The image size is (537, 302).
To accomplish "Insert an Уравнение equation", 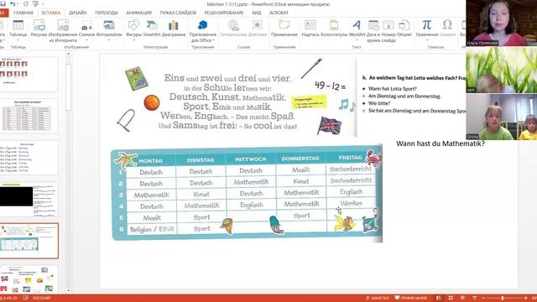I will (x=427, y=29).
